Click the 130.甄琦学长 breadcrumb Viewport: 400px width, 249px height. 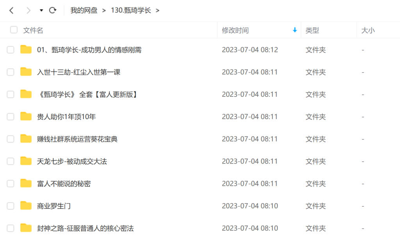click(131, 11)
